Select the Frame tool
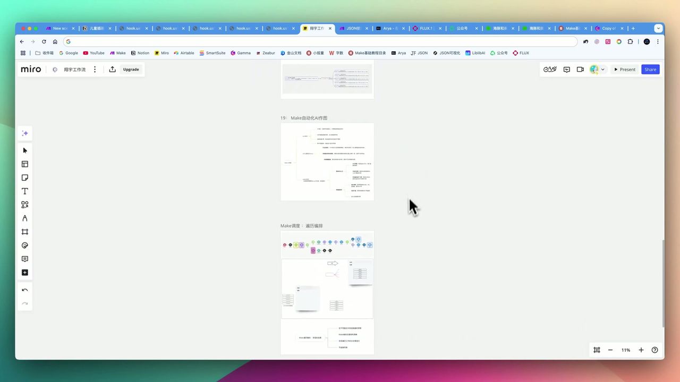Screen dimensions: 680x382 pos(24,232)
